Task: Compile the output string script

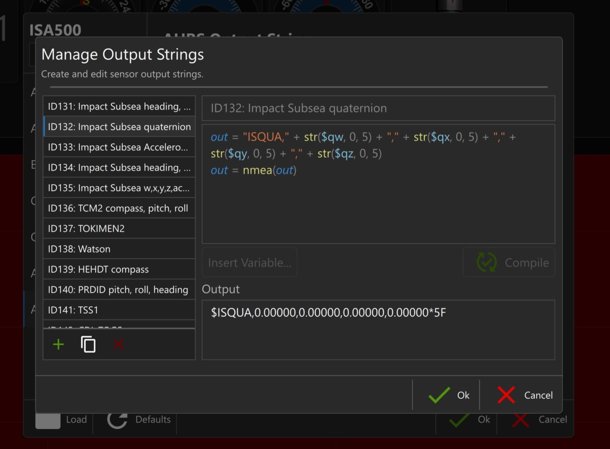Action: coord(509,262)
